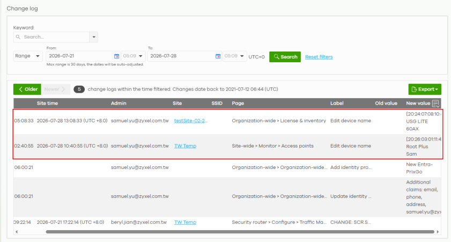Click right arrow of horizontal scrollbar
Screen dimensions: 451x242
coord(438,232)
